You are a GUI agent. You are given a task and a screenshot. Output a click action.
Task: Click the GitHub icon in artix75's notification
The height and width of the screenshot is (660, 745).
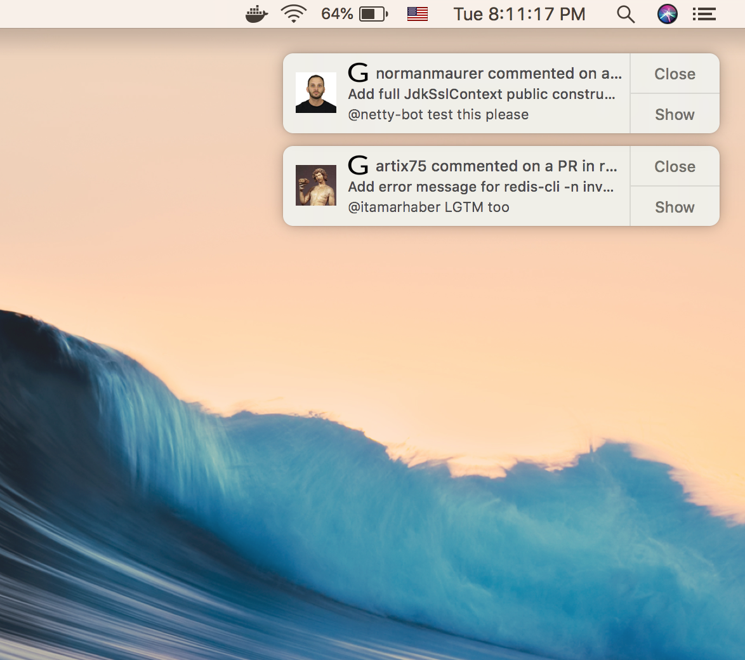point(359,165)
